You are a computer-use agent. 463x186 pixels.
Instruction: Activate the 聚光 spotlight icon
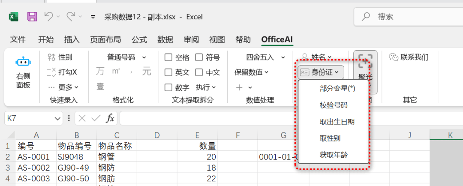[x=365, y=60]
